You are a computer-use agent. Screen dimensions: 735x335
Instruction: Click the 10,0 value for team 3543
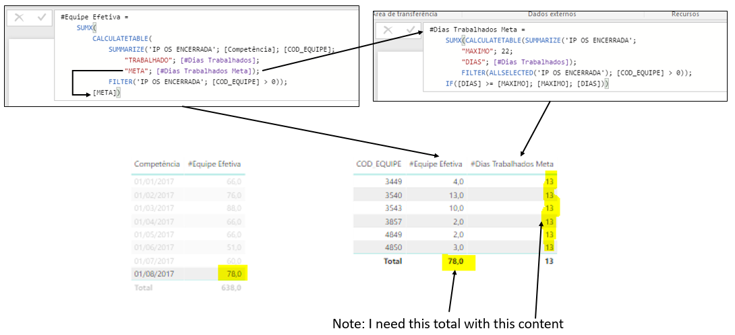point(456,207)
